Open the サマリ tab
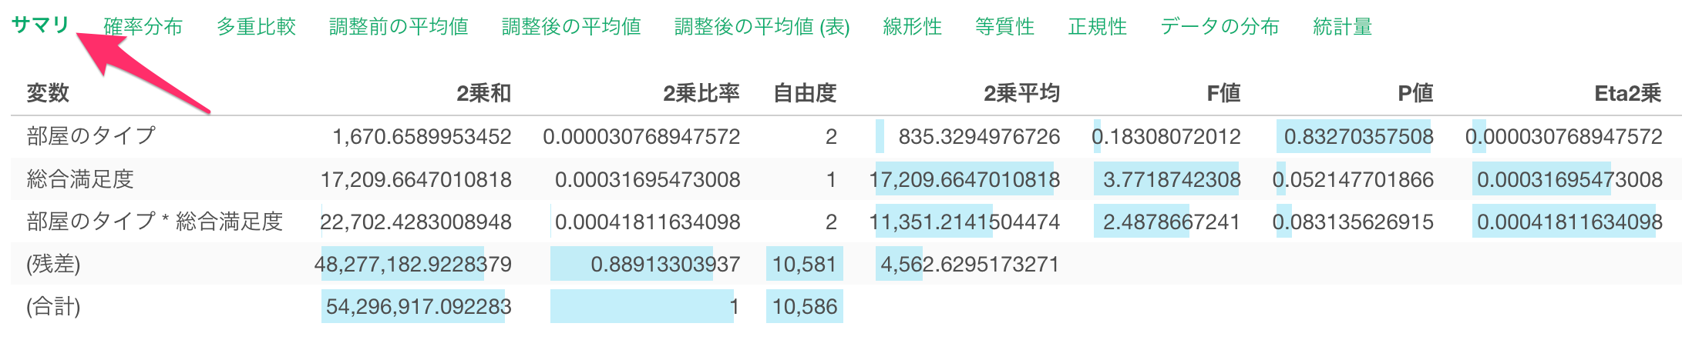The height and width of the screenshot is (340, 1682). click(x=40, y=25)
